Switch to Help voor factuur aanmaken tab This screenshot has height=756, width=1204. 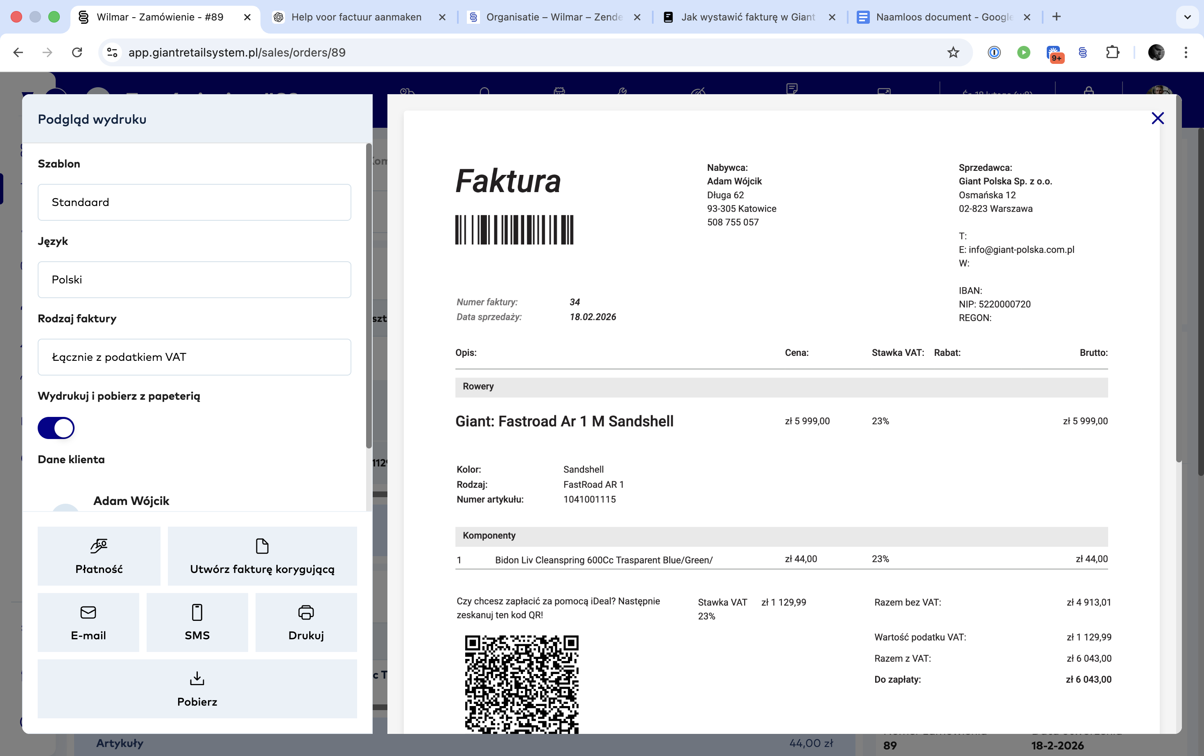pos(356,17)
